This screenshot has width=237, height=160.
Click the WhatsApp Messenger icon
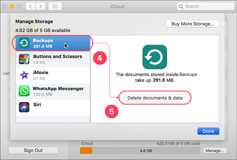tap(24, 91)
